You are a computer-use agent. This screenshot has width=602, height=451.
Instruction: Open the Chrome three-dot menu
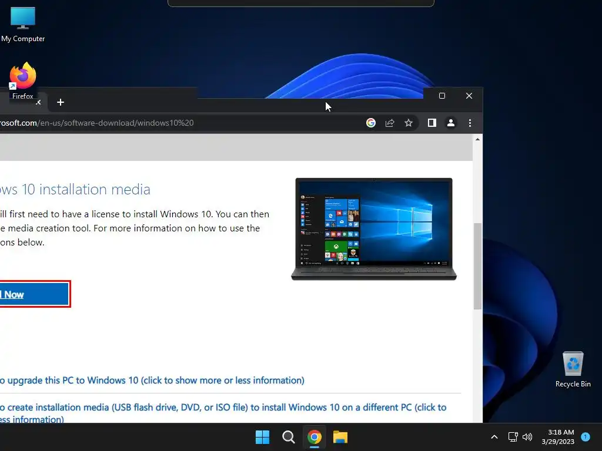[x=470, y=123]
